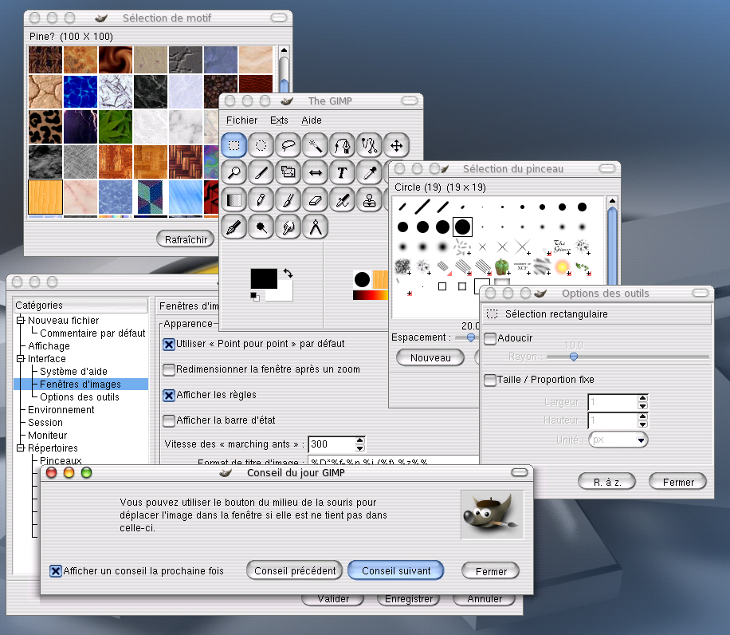Select the Bezier Paths pen tool
This screenshot has width=730, height=635.
[342, 146]
